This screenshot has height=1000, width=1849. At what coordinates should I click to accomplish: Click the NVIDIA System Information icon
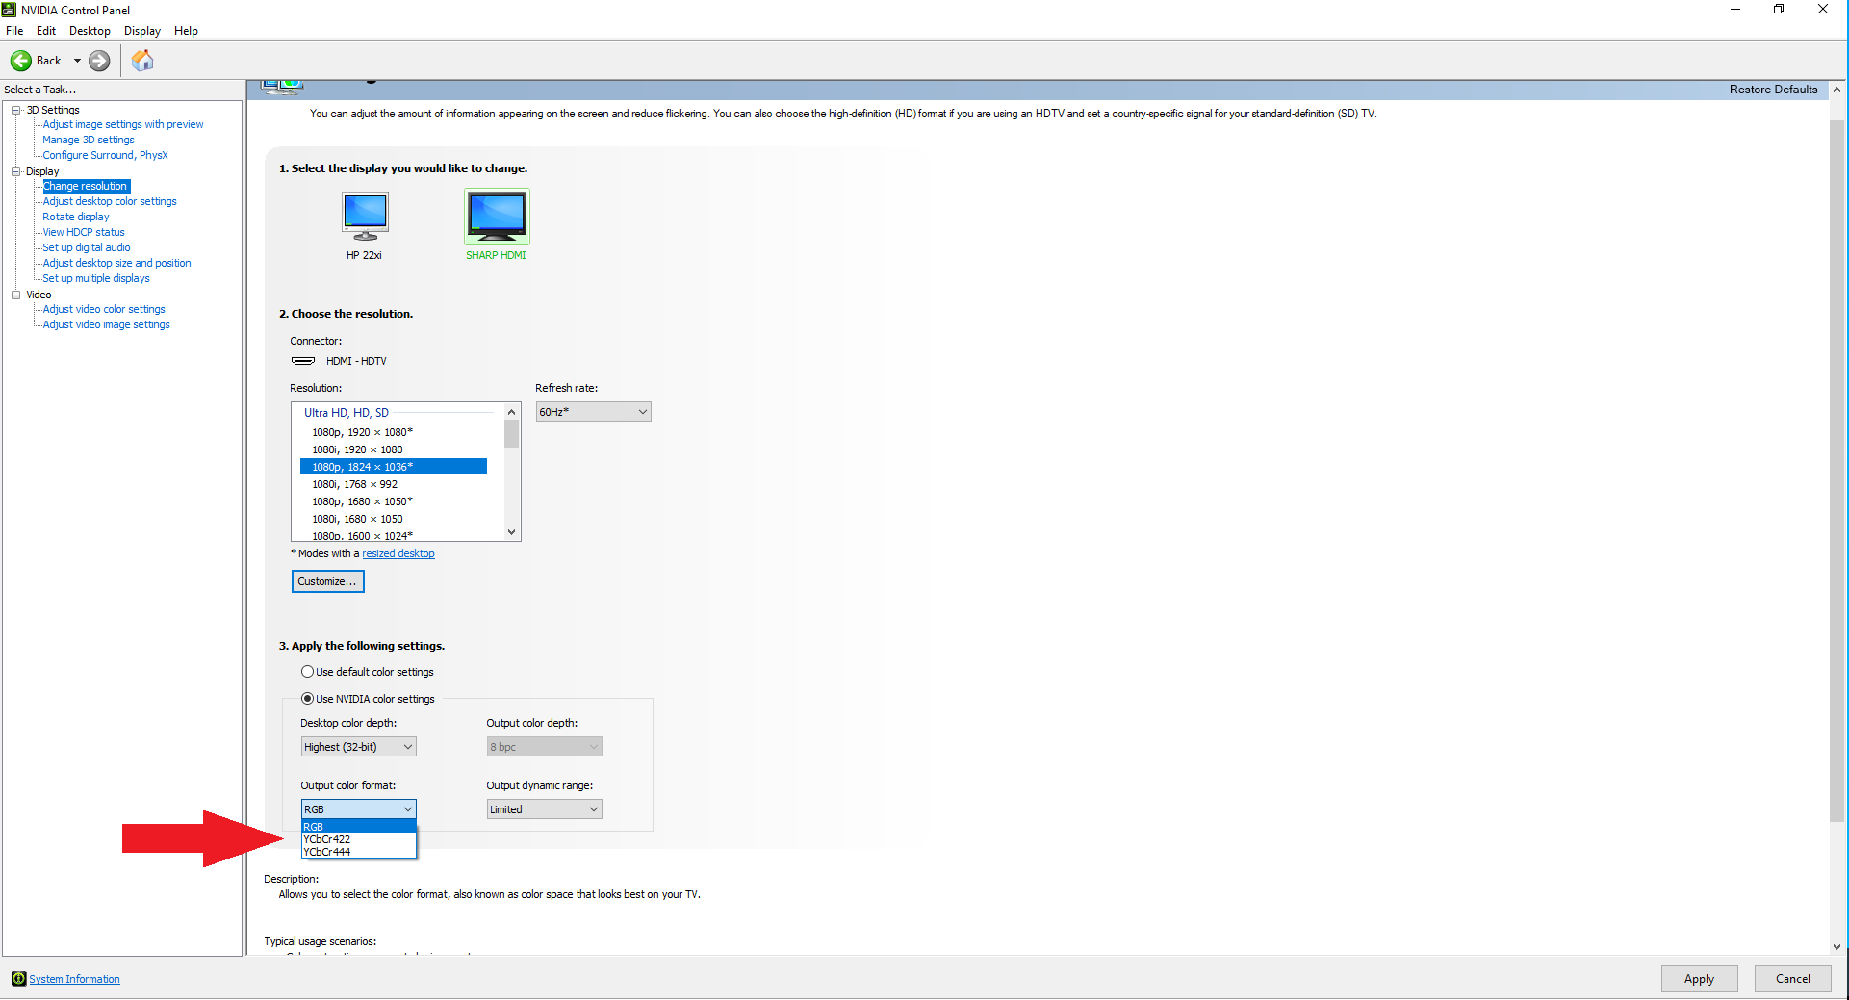[18, 979]
